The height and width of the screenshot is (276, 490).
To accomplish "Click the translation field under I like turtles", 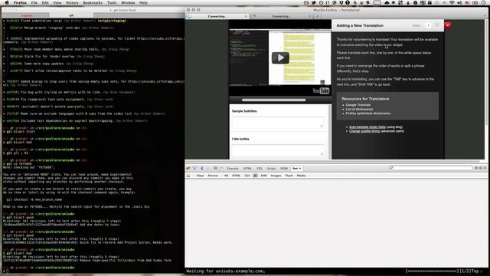I will pos(278,150).
